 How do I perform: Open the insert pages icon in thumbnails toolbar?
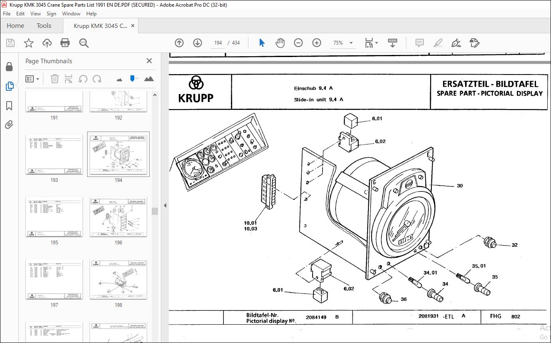(x=69, y=79)
